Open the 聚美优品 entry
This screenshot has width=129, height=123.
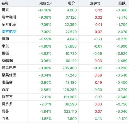click(64, 75)
